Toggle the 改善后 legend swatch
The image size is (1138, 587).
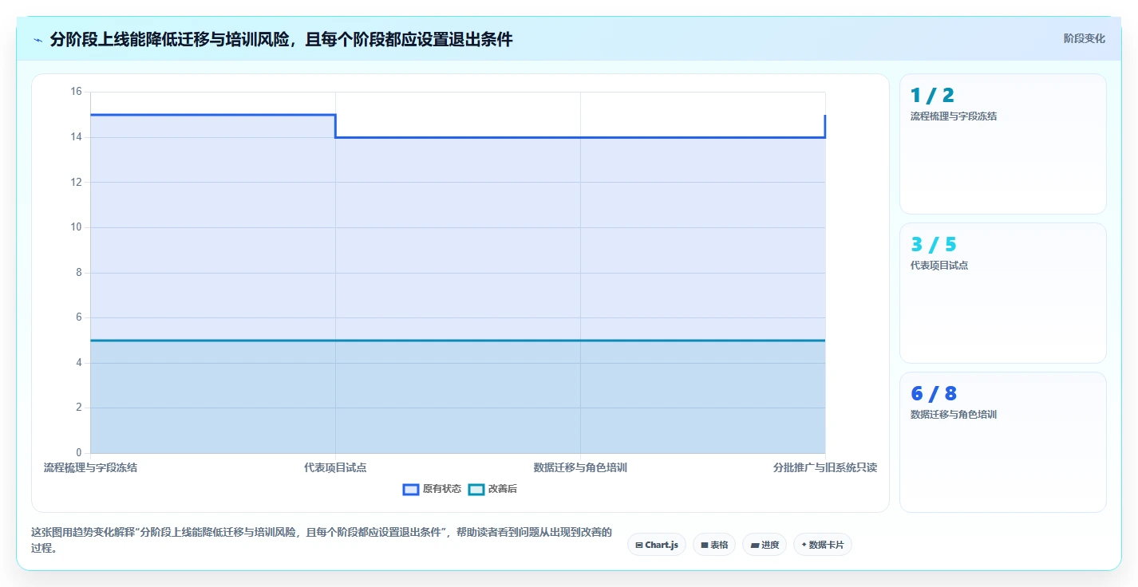(476, 489)
